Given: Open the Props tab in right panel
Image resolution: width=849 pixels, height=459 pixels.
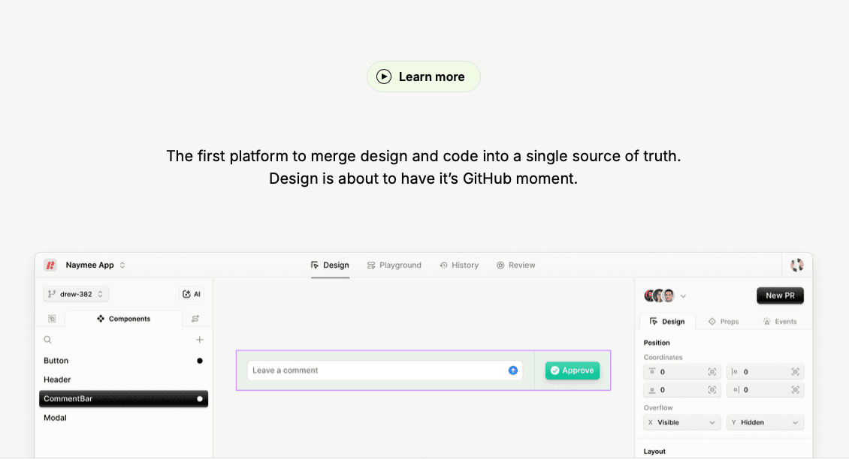Looking at the screenshot, I should (724, 321).
